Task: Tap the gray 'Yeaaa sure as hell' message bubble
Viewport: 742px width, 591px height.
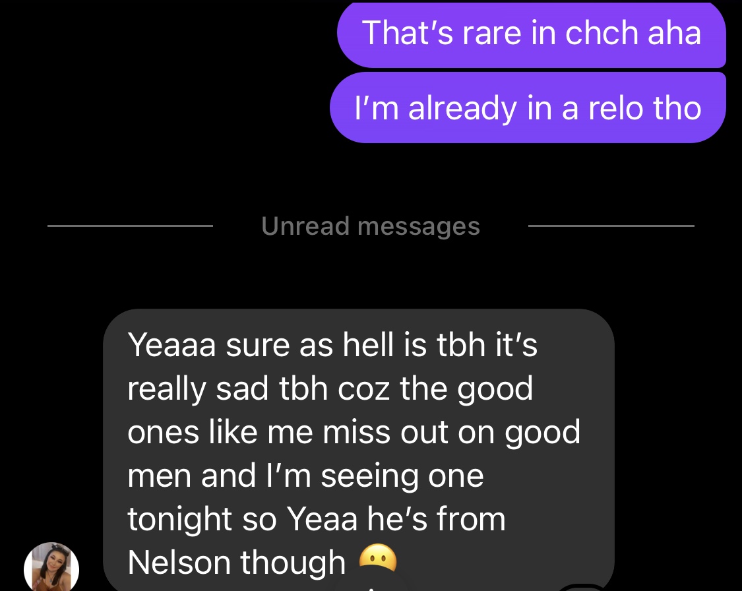Action: coord(358,450)
